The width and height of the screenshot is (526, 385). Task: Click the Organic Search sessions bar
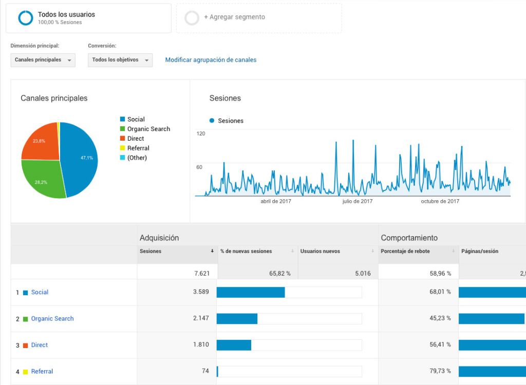[237, 319]
